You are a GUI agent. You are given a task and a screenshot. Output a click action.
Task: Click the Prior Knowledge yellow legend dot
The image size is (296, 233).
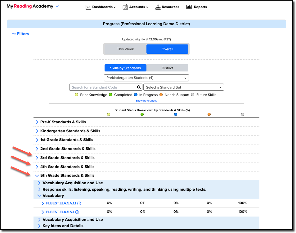[76, 95]
